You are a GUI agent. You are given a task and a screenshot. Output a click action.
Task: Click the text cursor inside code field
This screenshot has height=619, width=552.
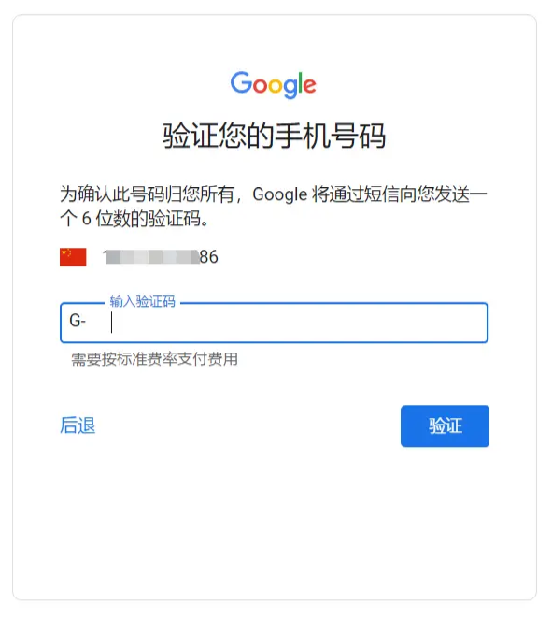tap(112, 323)
